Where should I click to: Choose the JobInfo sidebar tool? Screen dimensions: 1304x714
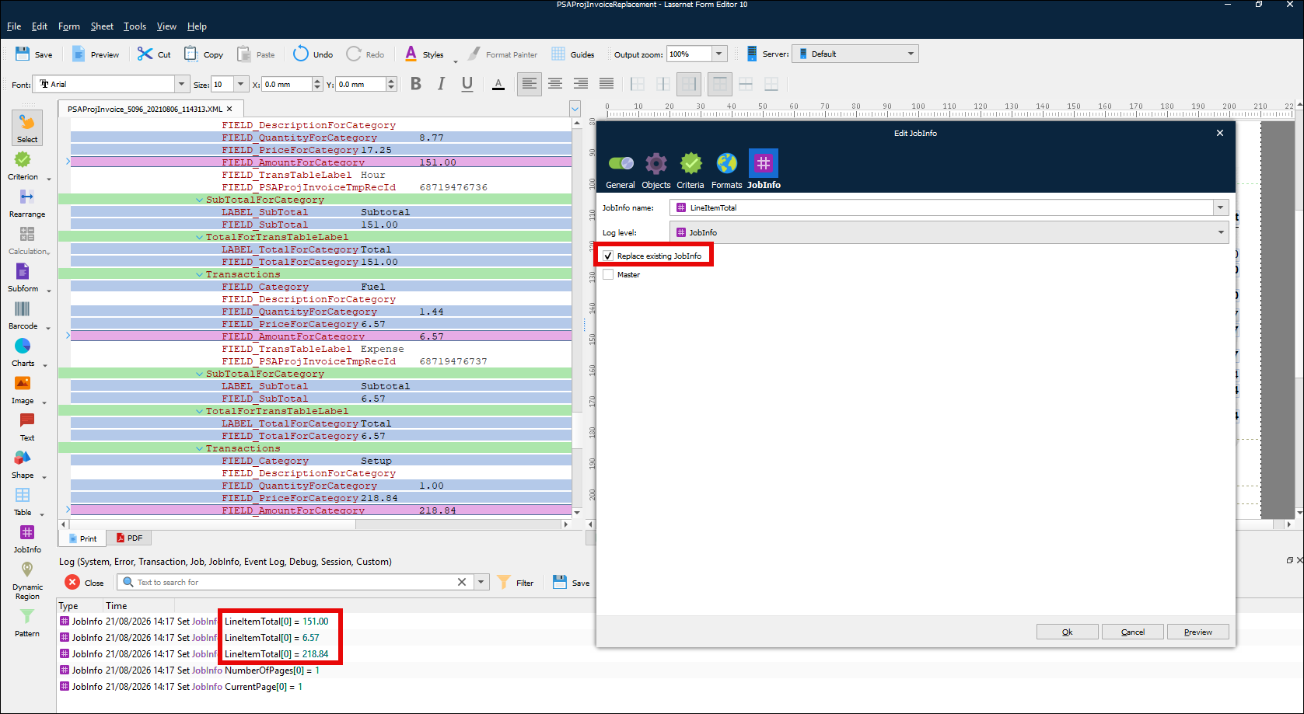(x=27, y=538)
